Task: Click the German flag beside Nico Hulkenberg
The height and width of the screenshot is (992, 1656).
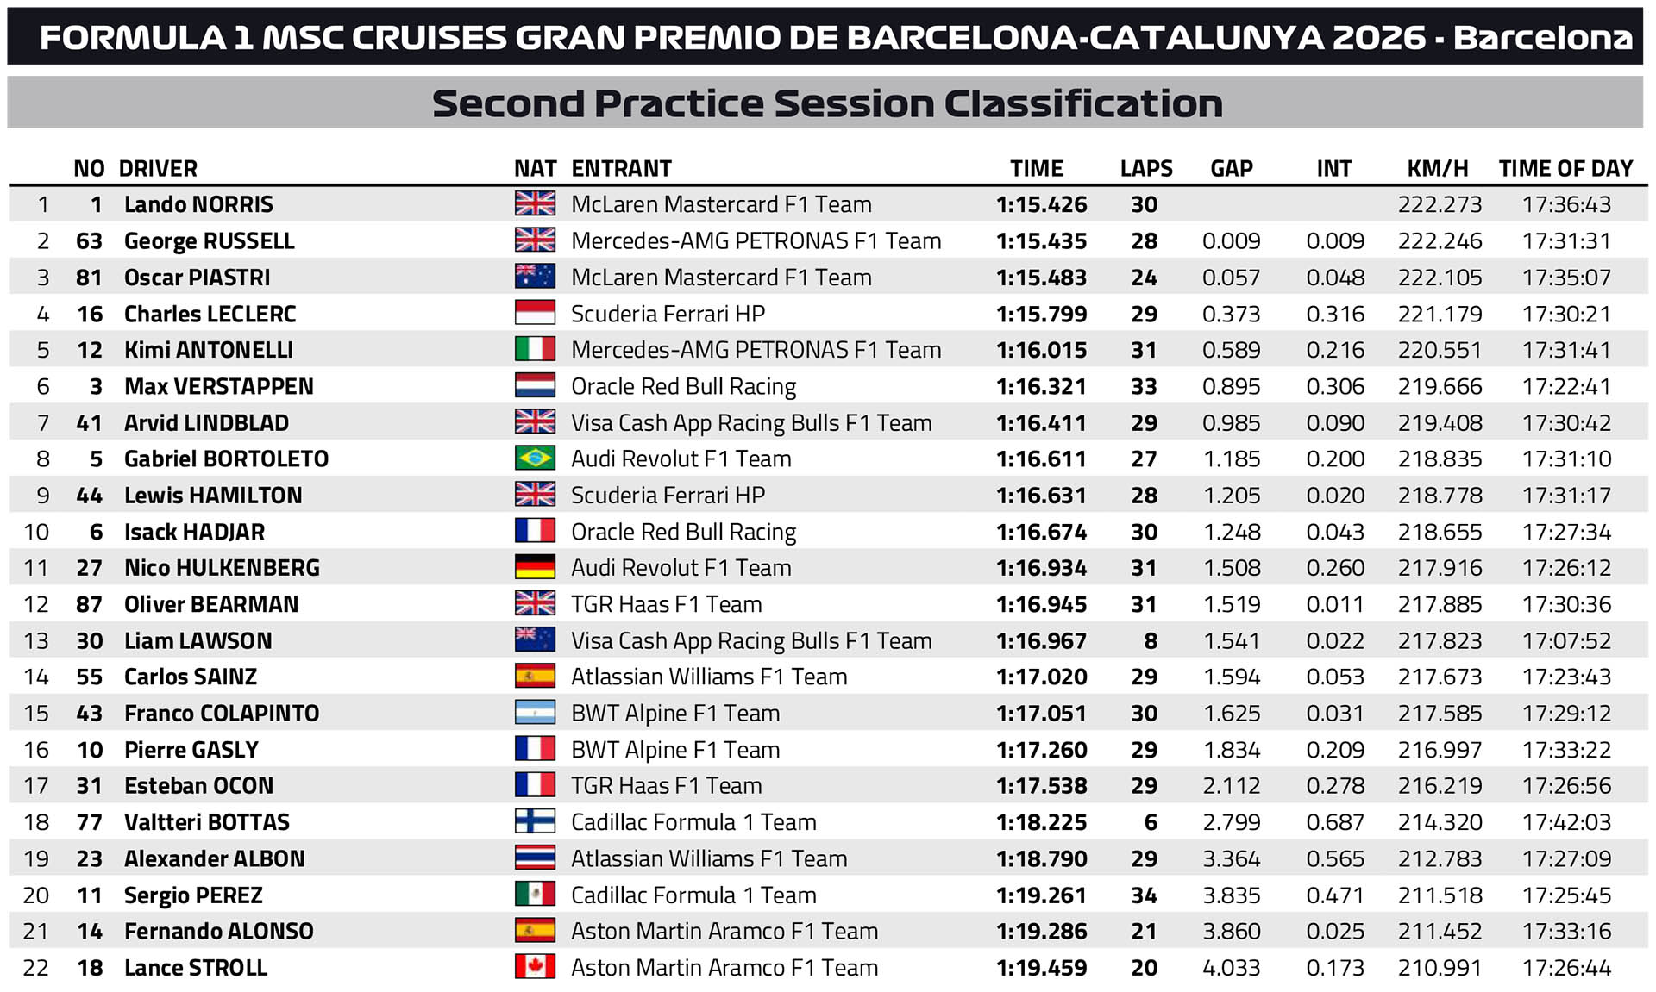Action: coord(535,567)
